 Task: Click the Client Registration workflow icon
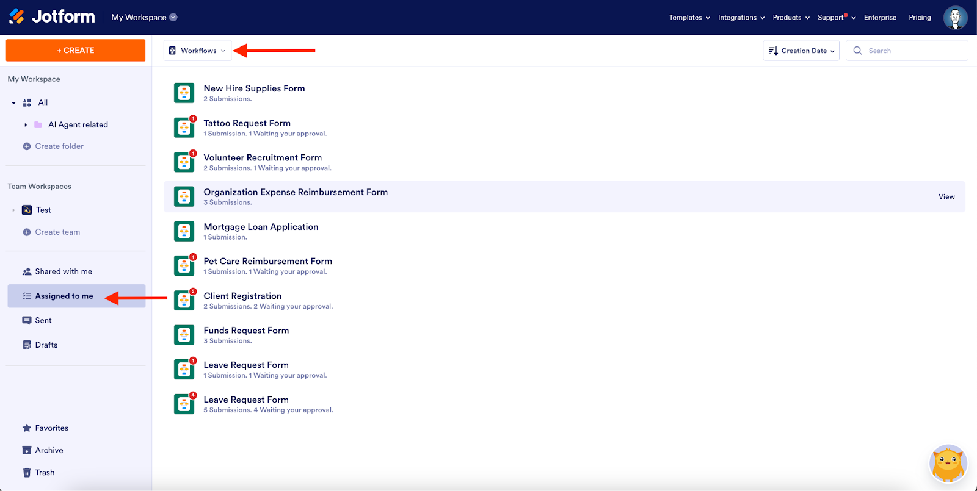(184, 300)
